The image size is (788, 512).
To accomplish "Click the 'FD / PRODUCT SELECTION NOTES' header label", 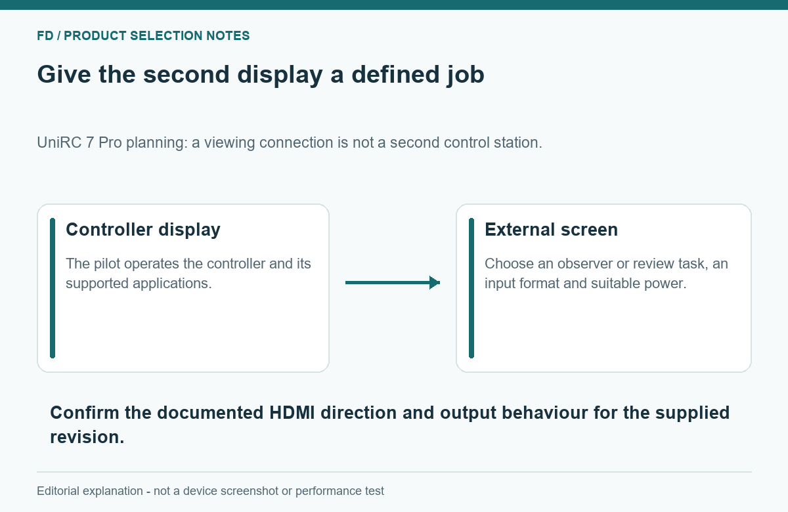I will pos(143,35).
